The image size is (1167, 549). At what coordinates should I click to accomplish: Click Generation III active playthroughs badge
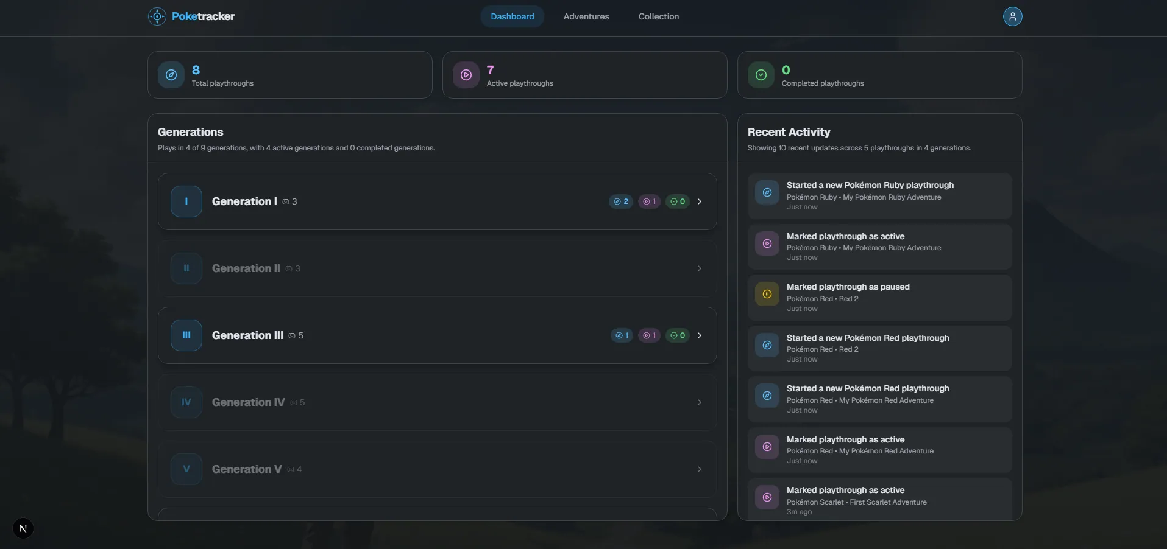[649, 335]
